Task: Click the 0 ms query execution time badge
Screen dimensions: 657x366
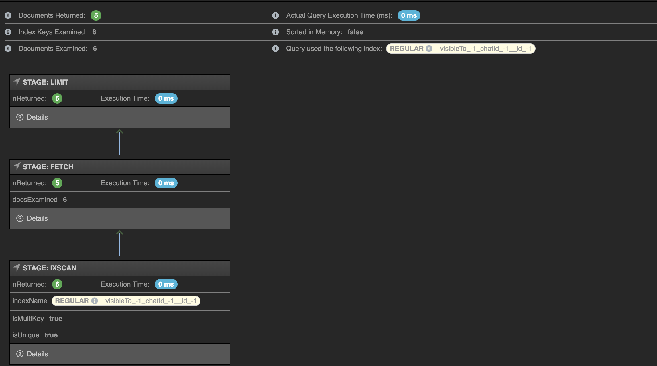Action: 409,15
